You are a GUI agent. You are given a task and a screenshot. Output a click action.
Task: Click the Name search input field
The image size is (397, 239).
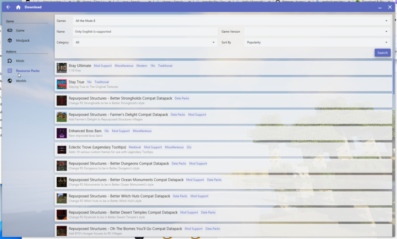[145, 31]
